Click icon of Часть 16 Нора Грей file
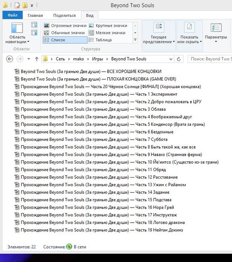The image size is (232, 262). [x=17, y=207]
